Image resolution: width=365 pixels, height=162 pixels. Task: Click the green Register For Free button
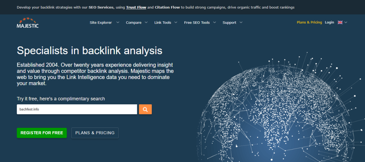[42, 133]
